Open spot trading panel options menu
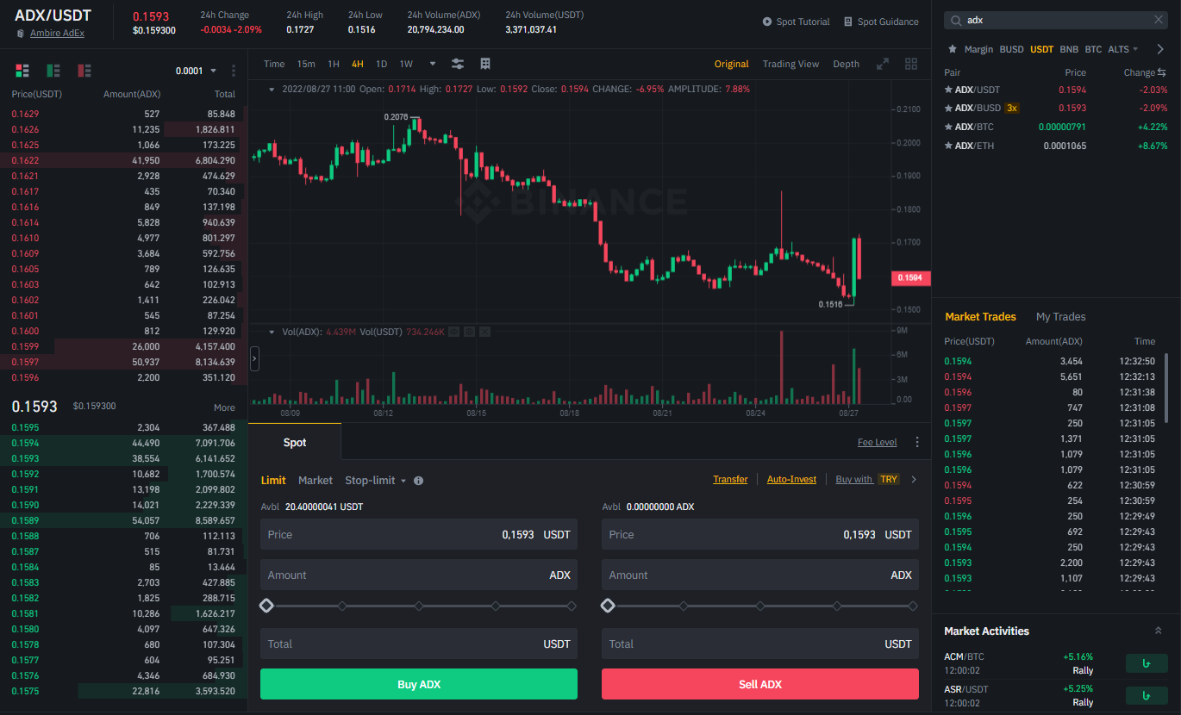Screen dimensions: 1181x715 (x=917, y=442)
